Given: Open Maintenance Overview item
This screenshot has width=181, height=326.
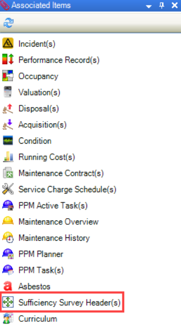Looking at the screenshot, I should tap(58, 221).
